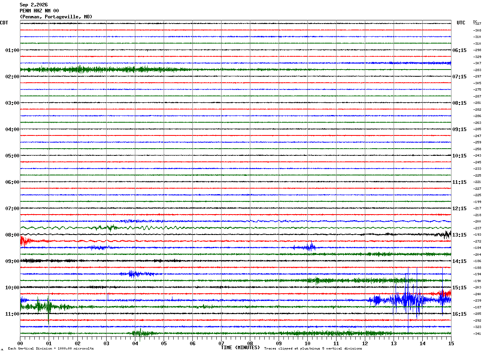Viewport: 483px width, 354px height.
Task: Click the red spike starting the 08:00 row
Action: (25, 241)
